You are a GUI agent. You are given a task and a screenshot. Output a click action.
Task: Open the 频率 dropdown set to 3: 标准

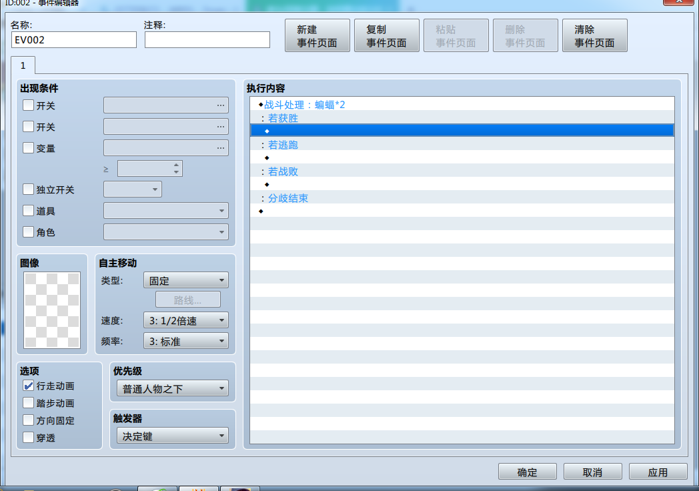[186, 341]
